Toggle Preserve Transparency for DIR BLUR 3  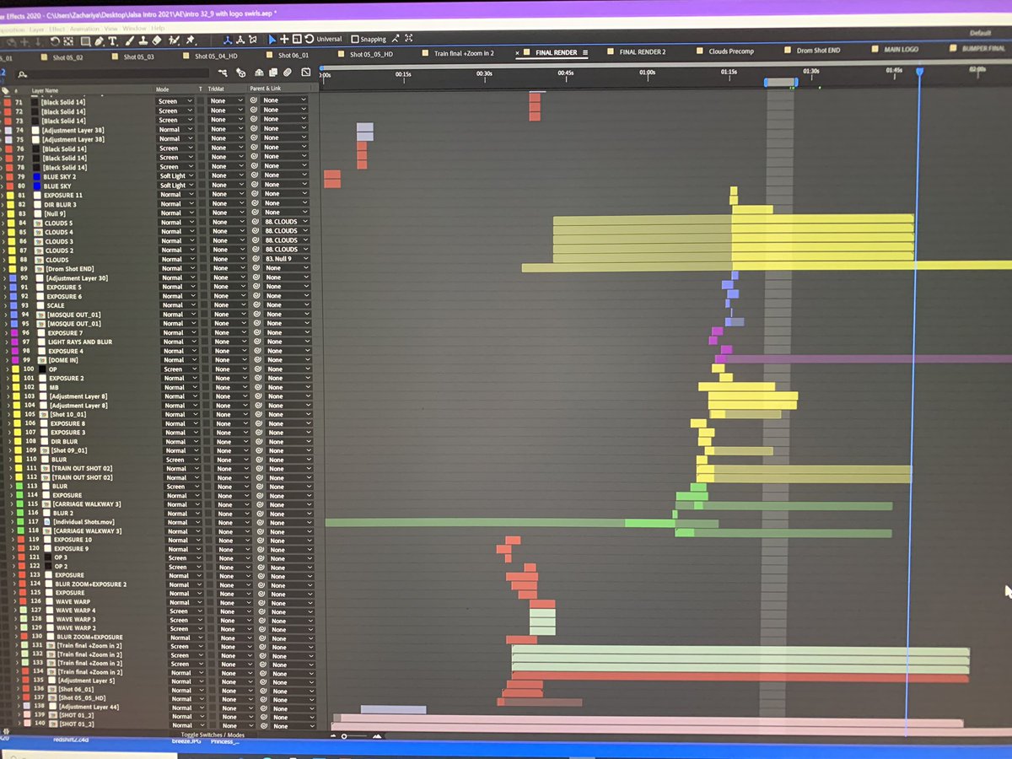pos(202,204)
